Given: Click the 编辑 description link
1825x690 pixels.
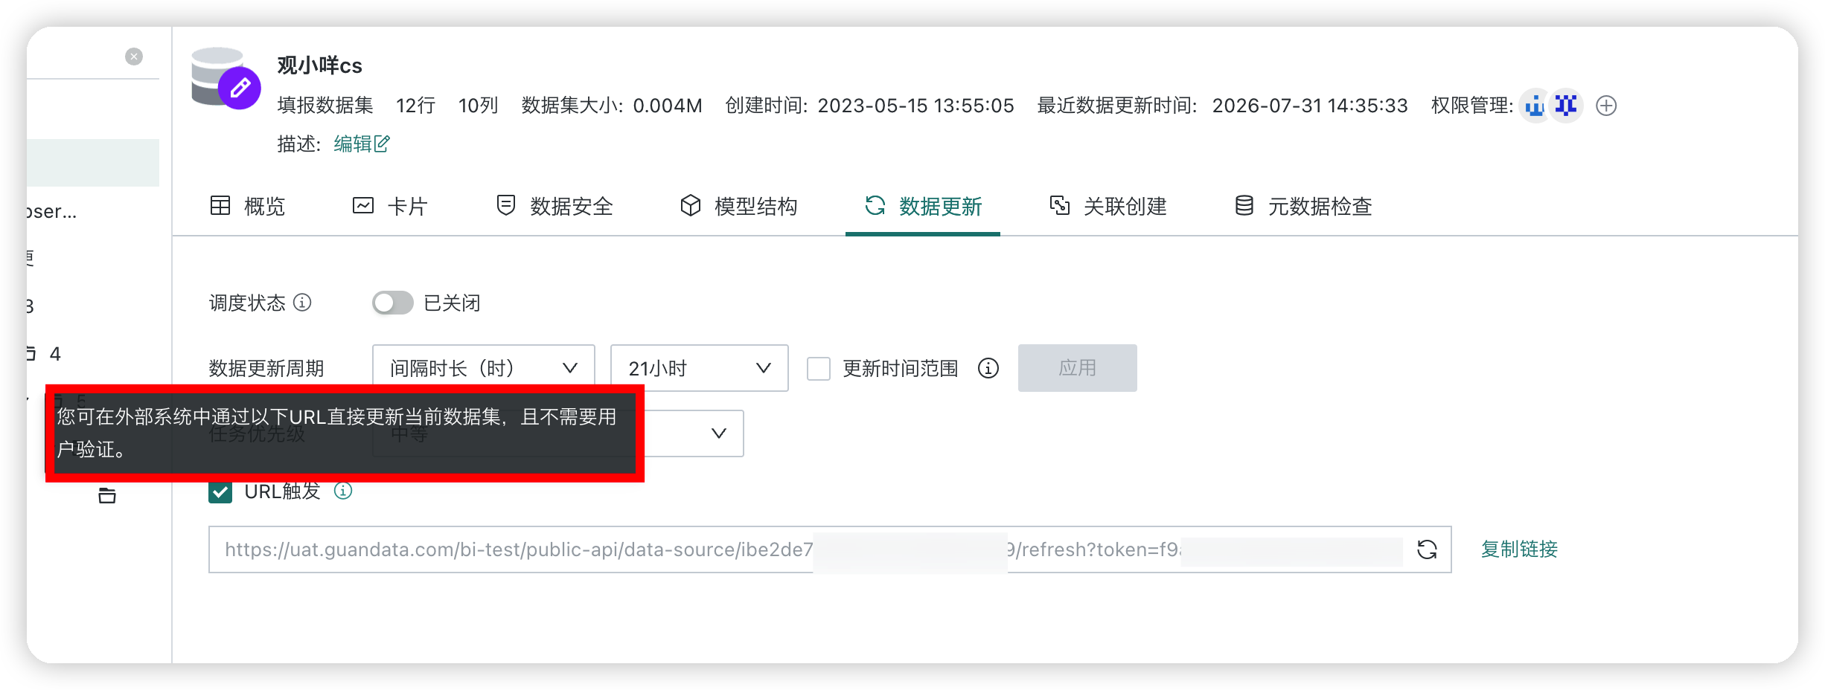Looking at the screenshot, I should [x=362, y=144].
